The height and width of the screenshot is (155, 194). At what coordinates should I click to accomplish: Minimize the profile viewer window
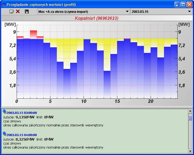tap(177, 5)
